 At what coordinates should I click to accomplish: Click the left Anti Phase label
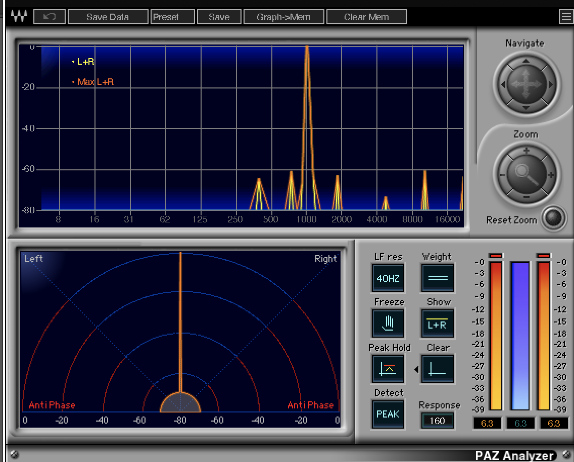[52, 405]
